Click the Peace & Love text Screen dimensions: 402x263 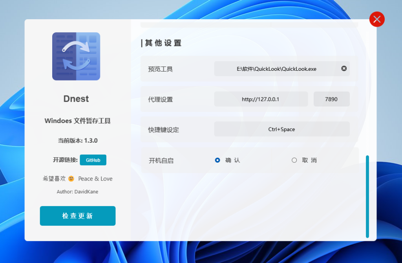pos(95,179)
